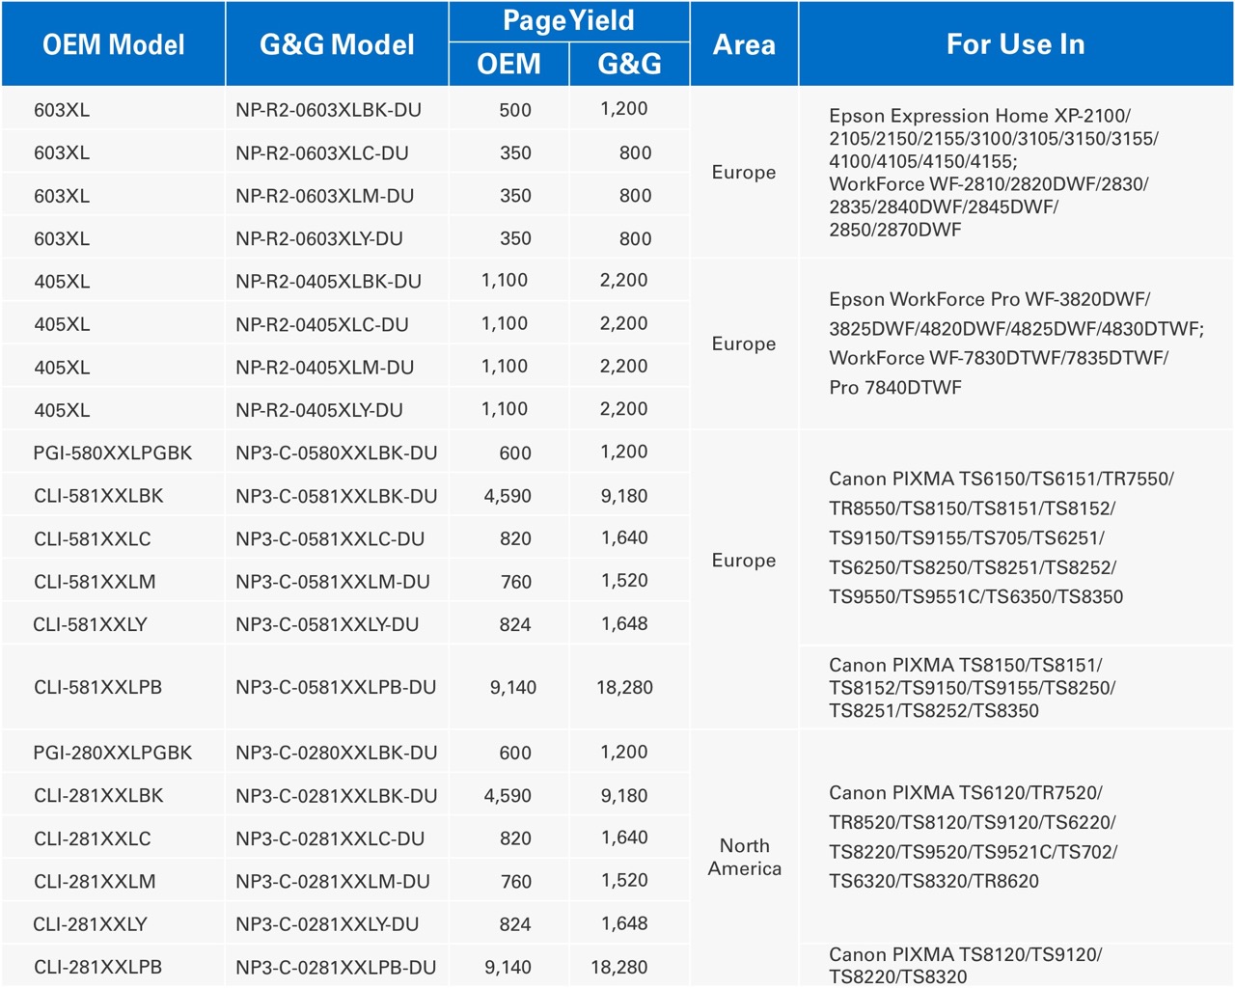
Task: Select the NP-R2-0603XLBK-DU model cell
Action: [328, 110]
